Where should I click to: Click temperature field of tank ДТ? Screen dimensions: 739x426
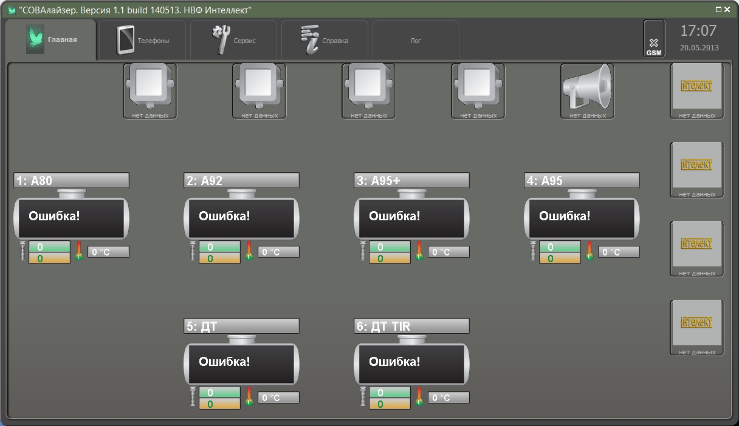coord(279,397)
